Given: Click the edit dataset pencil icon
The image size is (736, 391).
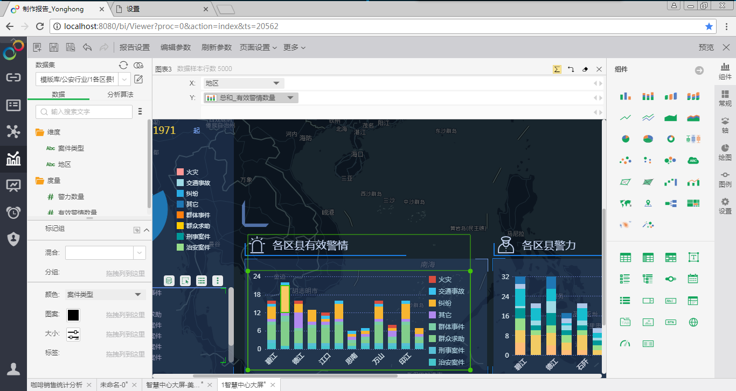Looking at the screenshot, I should [x=138, y=80].
